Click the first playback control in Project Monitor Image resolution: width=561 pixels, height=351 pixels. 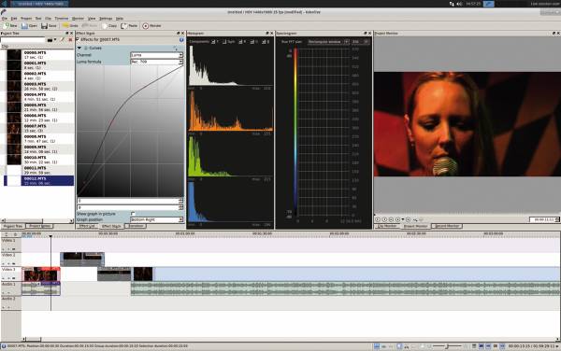coord(378,219)
